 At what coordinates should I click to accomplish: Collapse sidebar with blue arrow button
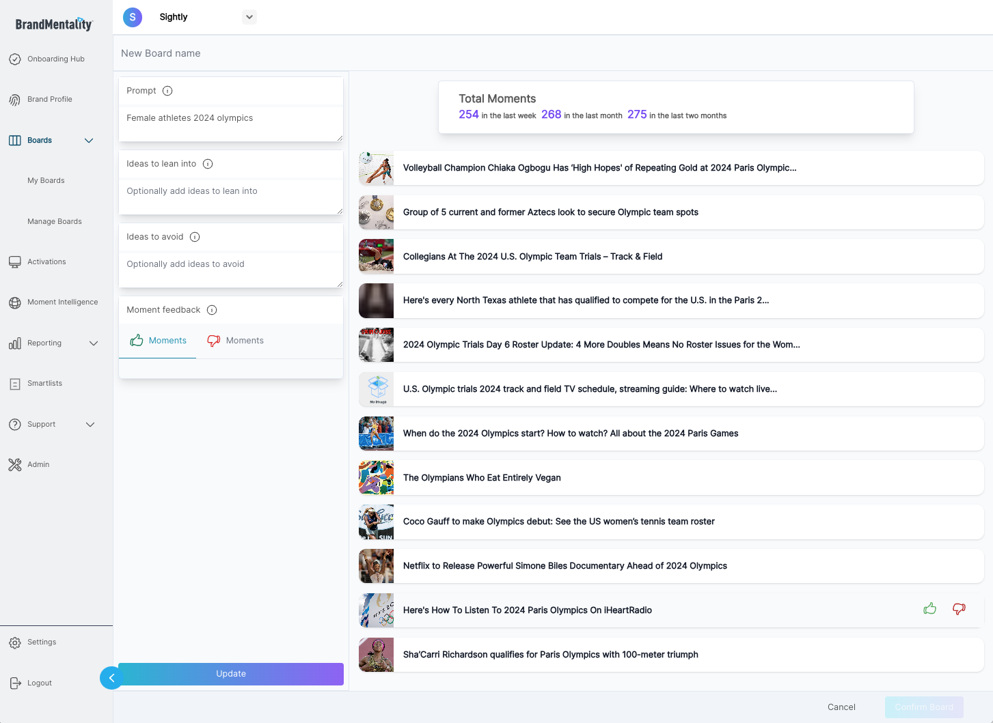(x=111, y=678)
